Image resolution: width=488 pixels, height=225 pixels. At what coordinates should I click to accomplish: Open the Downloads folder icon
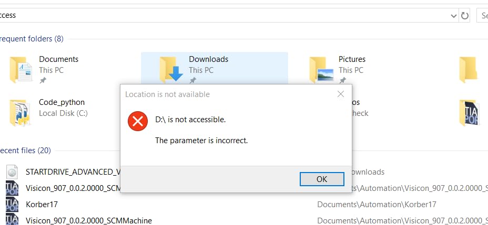(171, 70)
